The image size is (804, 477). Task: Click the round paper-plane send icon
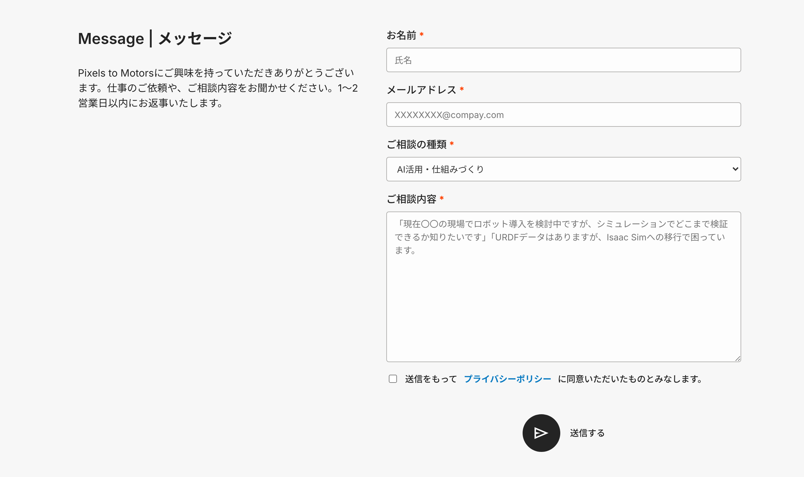pos(541,433)
